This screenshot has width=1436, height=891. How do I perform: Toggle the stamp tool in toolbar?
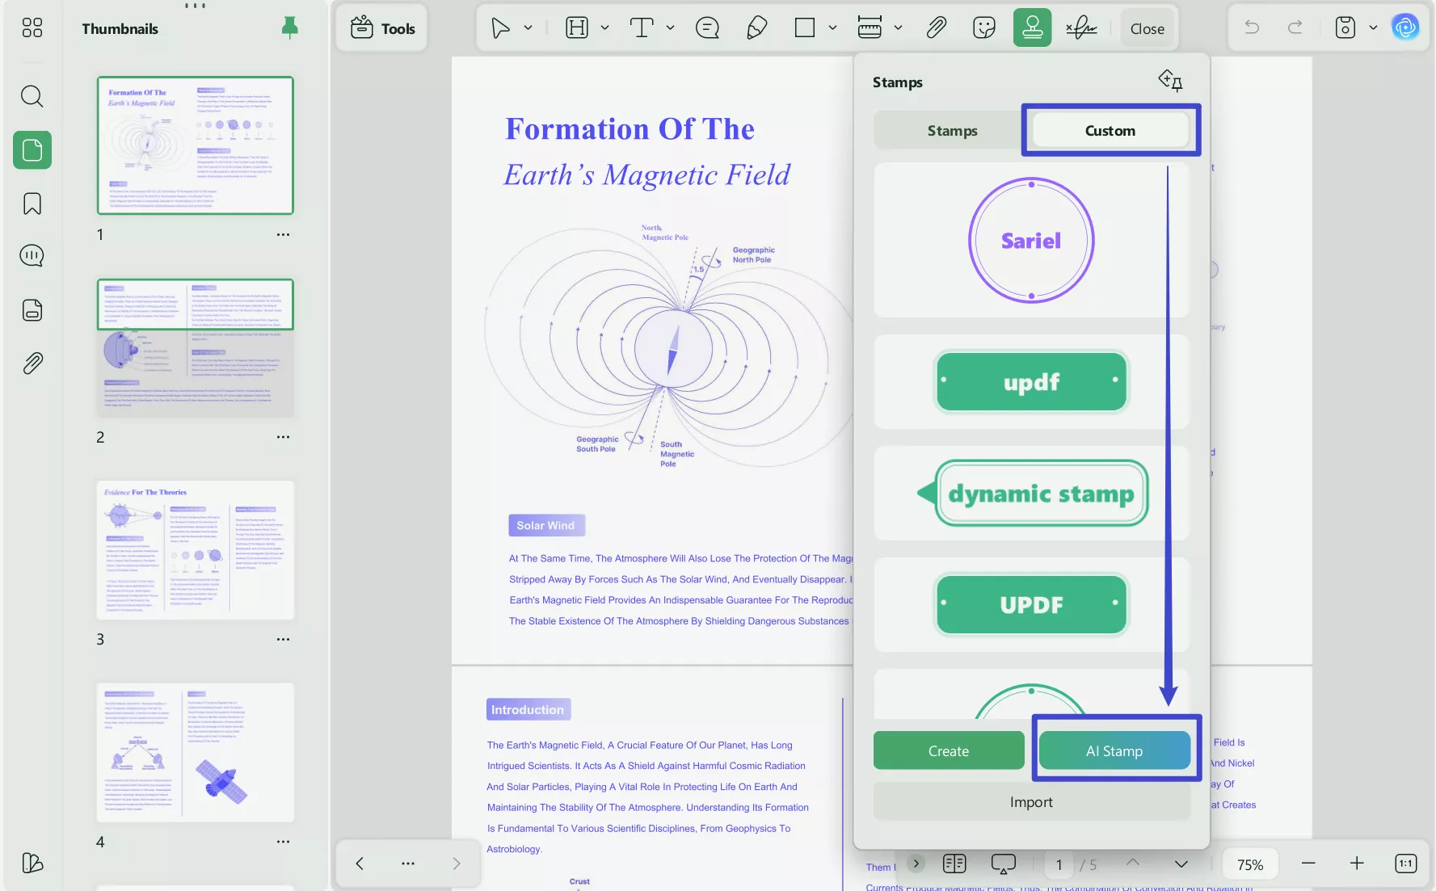pos(1032,28)
